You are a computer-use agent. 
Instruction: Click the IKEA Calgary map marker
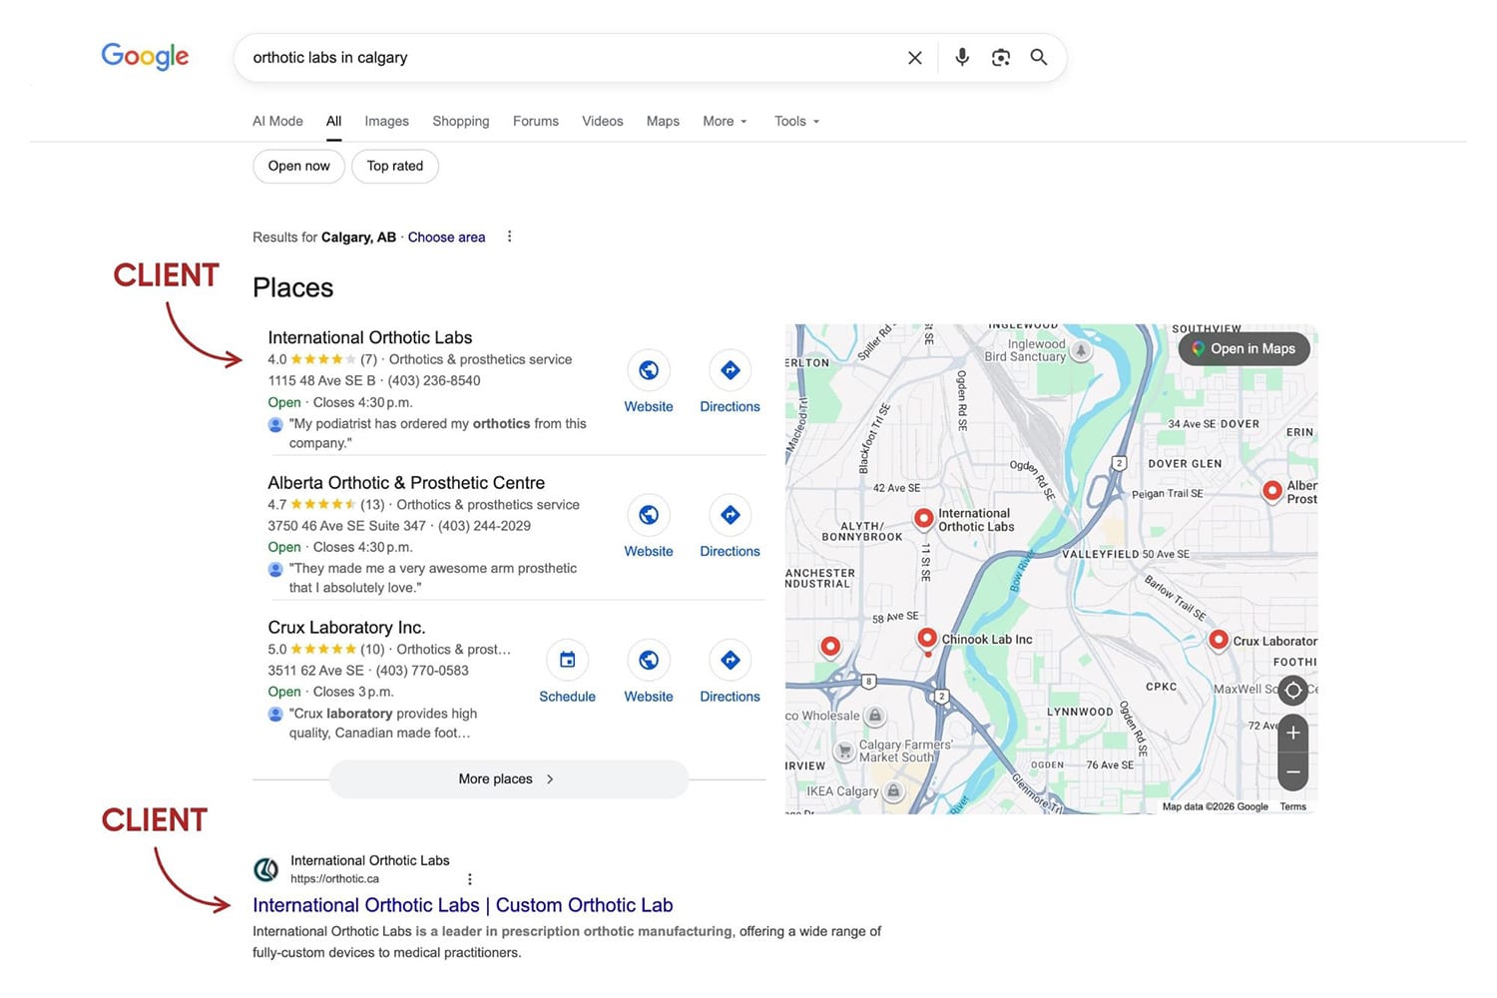pyautogui.click(x=893, y=790)
